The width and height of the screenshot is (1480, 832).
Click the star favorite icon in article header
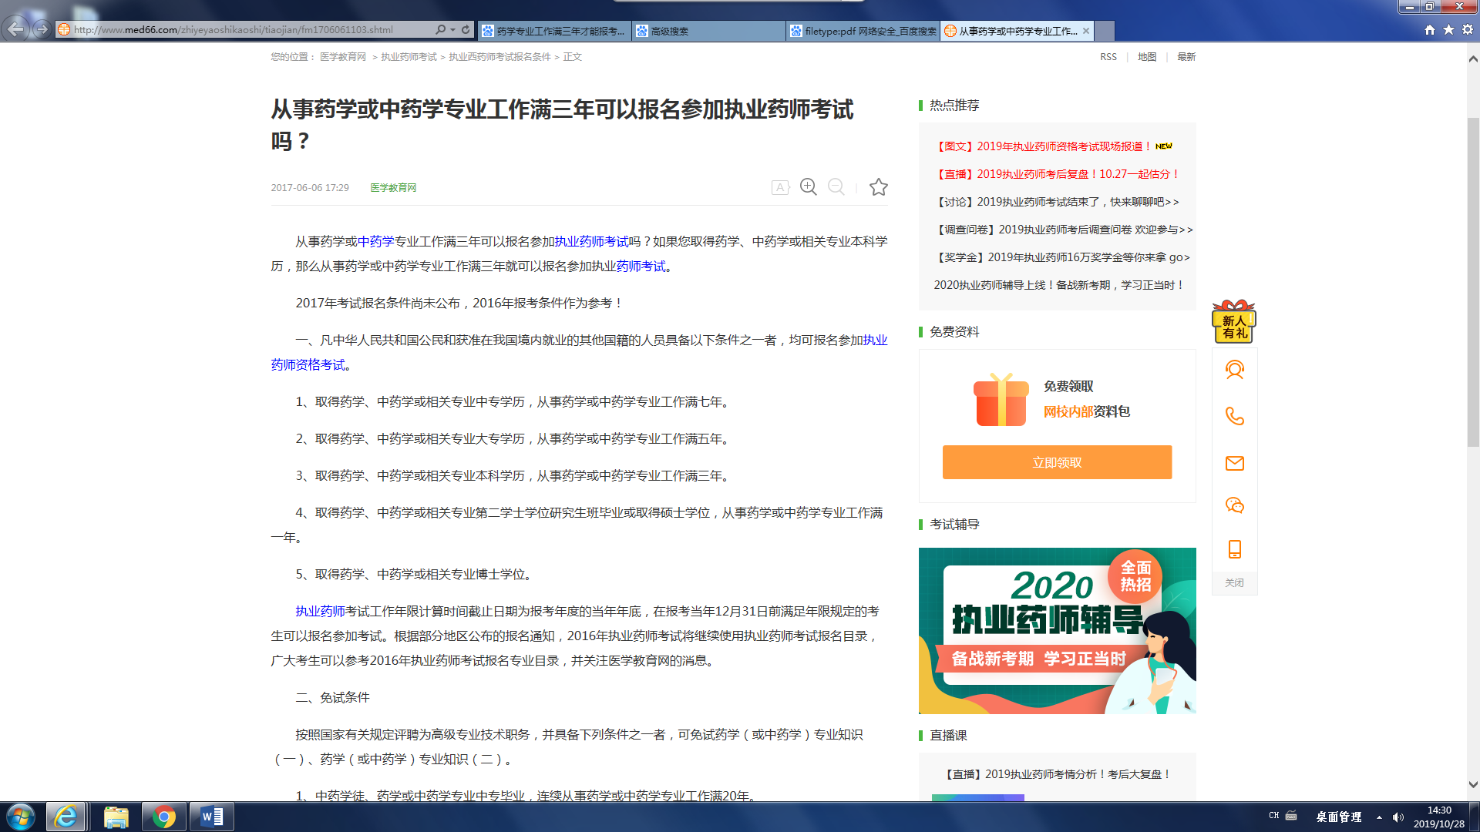[878, 186]
